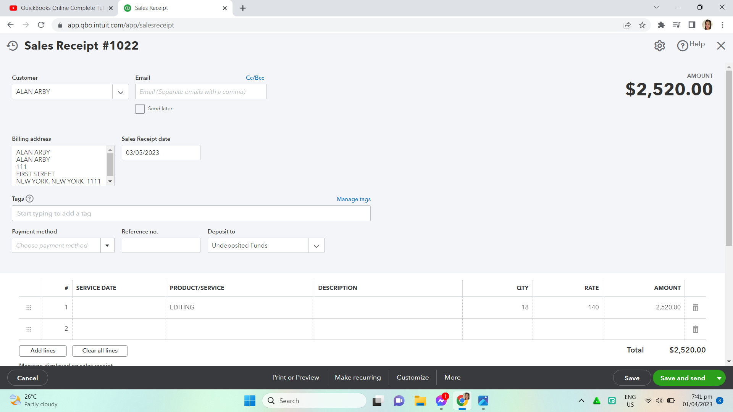This screenshot has width=733, height=412.
Task: Click the Tags help question icon
Action: pos(29,199)
